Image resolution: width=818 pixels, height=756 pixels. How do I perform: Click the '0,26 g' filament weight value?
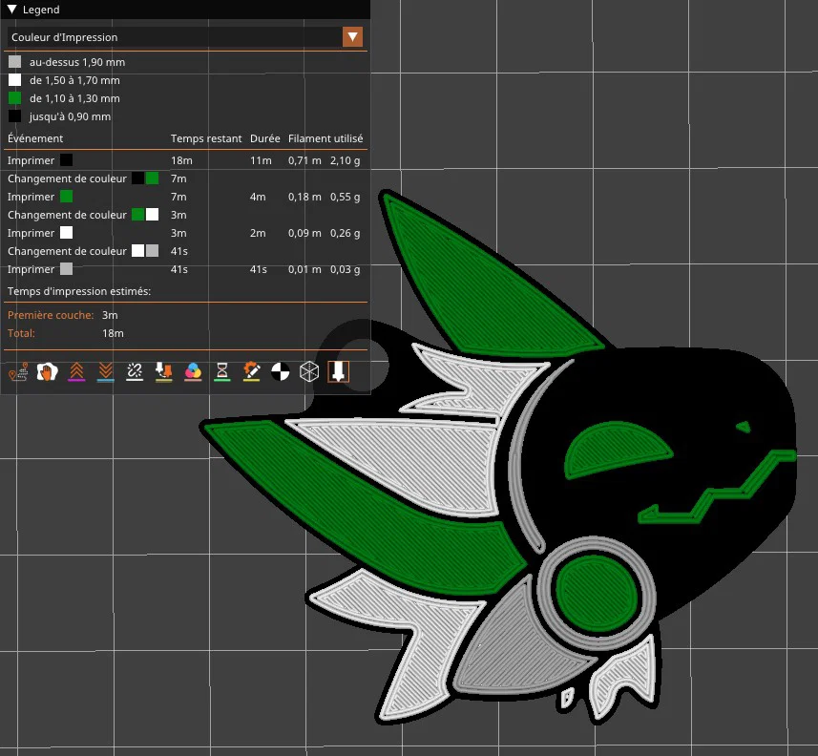coord(345,233)
